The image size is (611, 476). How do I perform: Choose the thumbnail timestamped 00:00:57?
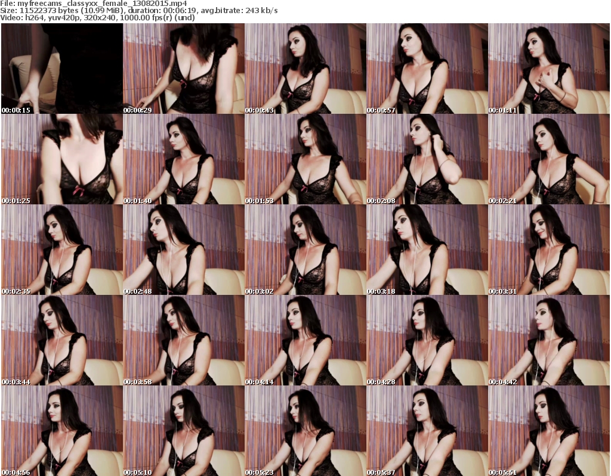tap(427, 69)
